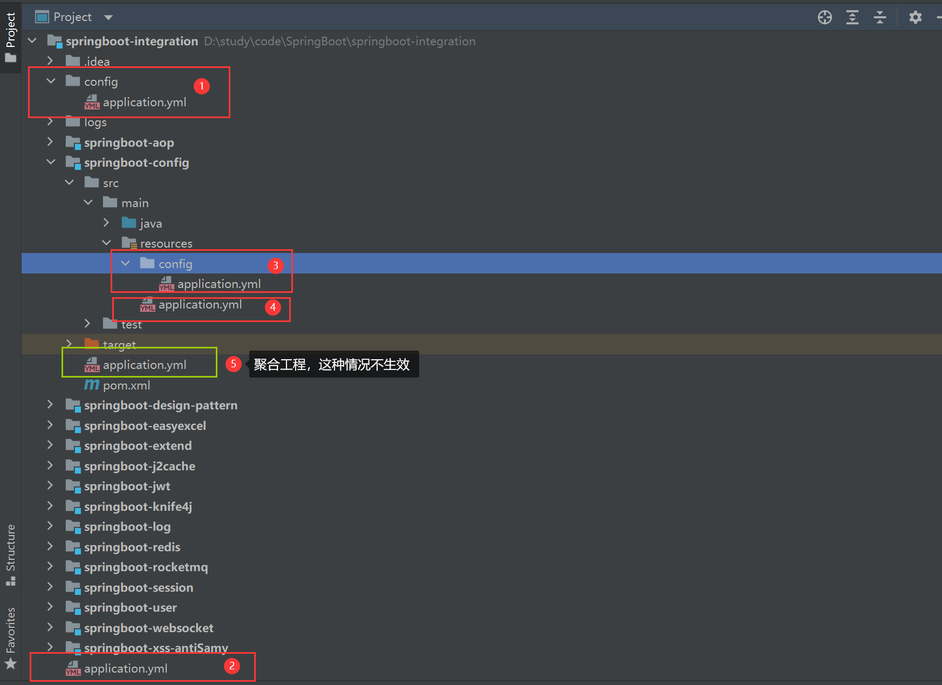Select the springboot-session module
The width and height of the screenshot is (942, 685).
[139, 587]
